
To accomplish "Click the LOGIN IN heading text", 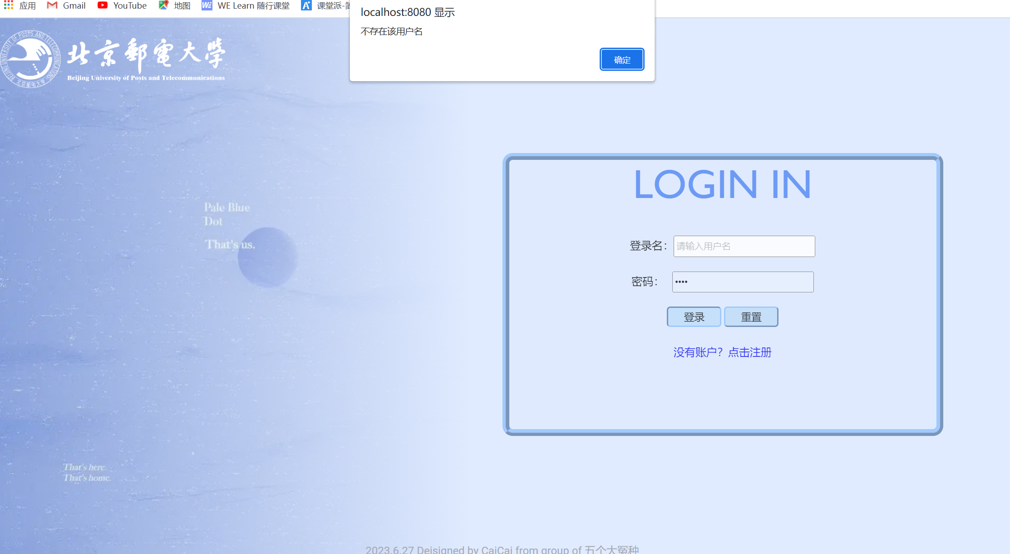I will click(722, 184).
